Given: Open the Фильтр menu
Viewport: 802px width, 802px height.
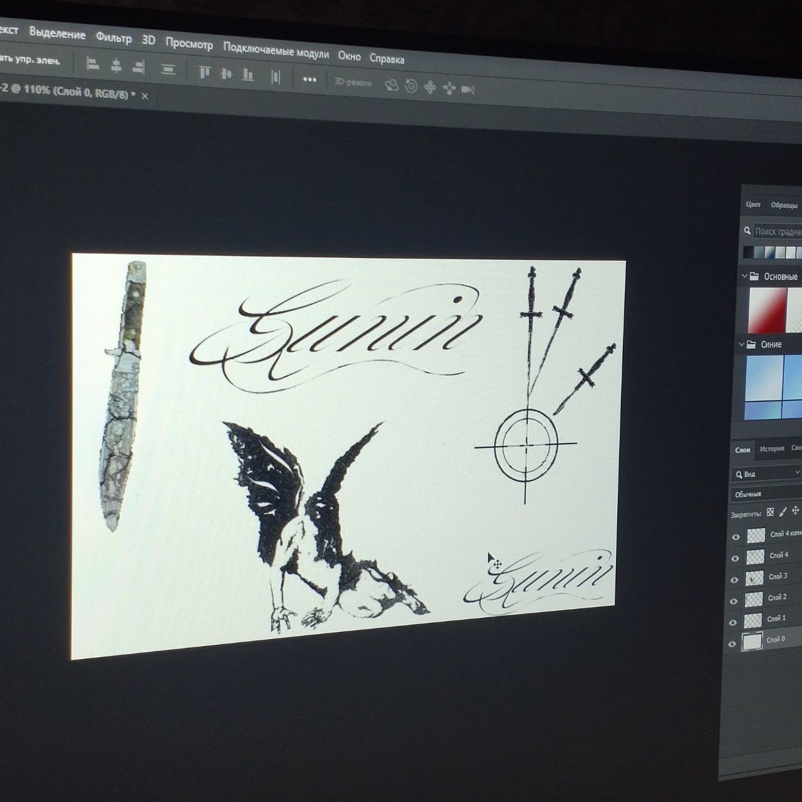Looking at the screenshot, I should [113, 38].
